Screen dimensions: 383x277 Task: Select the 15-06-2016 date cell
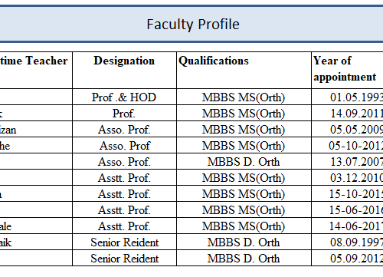point(347,209)
